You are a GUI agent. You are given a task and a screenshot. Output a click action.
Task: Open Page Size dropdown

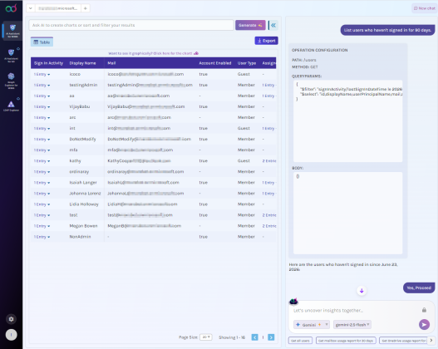pos(206,337)
